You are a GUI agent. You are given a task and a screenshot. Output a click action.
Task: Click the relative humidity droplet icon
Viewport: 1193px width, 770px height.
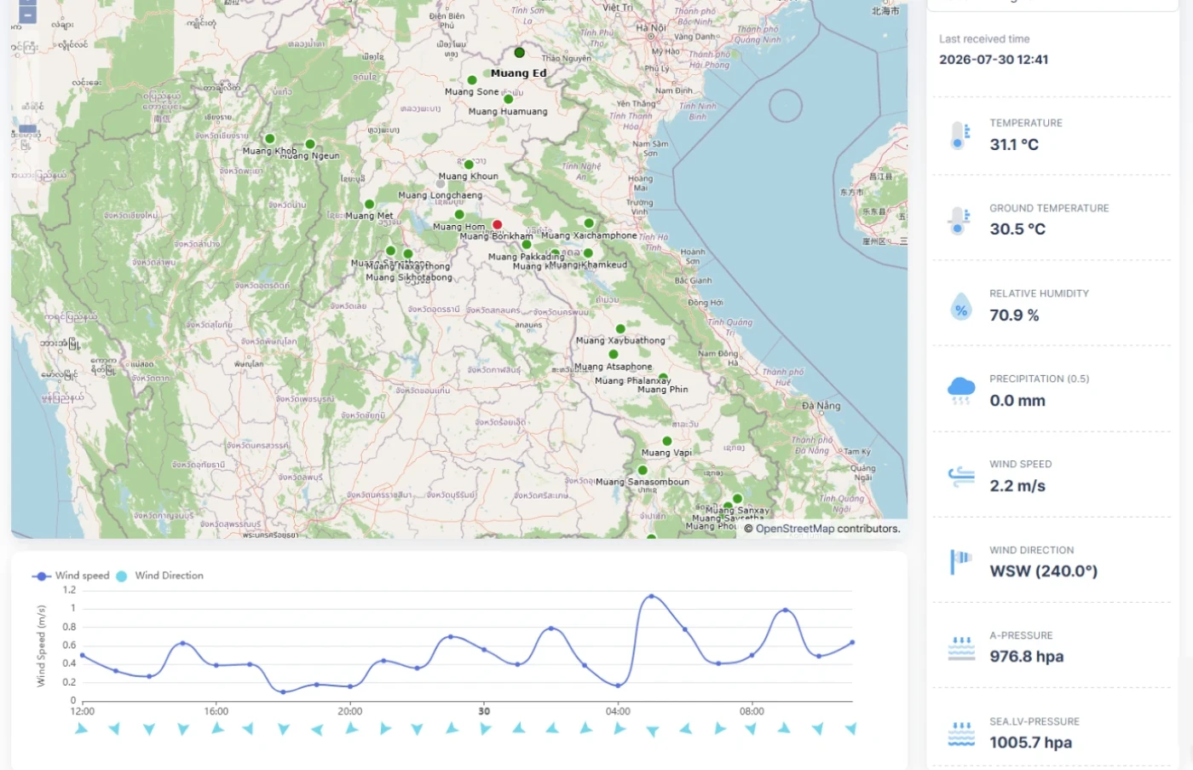pyautogui.click(x=961, y=307)
